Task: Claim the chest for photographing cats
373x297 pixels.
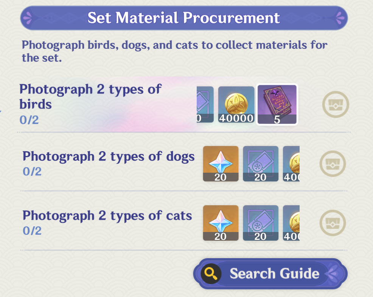Action: pos(333,223)
